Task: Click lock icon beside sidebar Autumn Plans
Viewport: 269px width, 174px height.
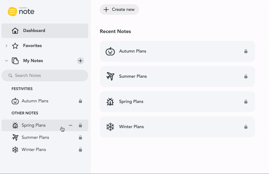Action: tap(80, 101)
